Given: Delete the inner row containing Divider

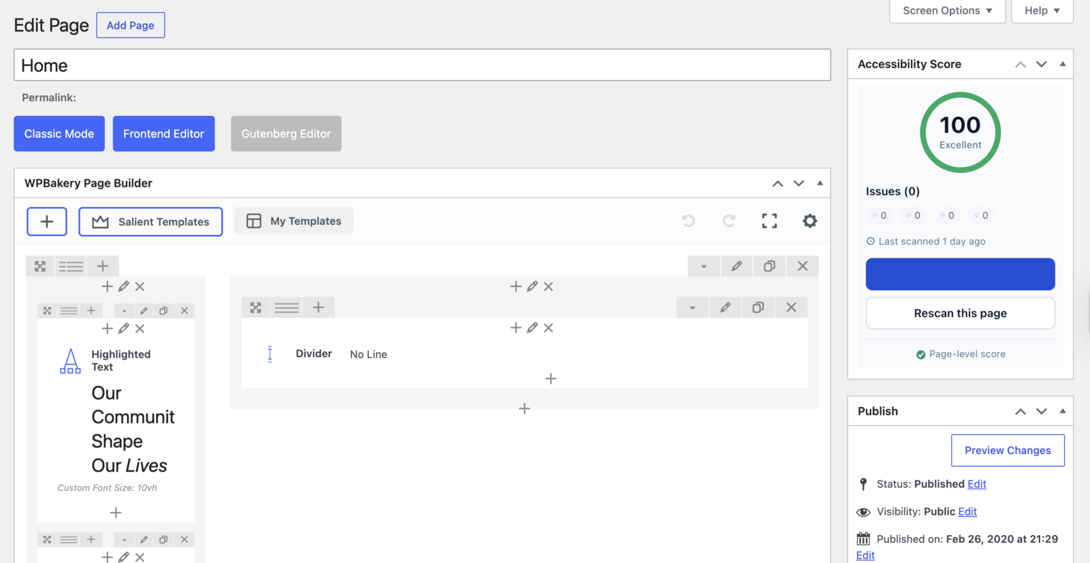Looking at the screenshot, I should (x=791, y=307).
